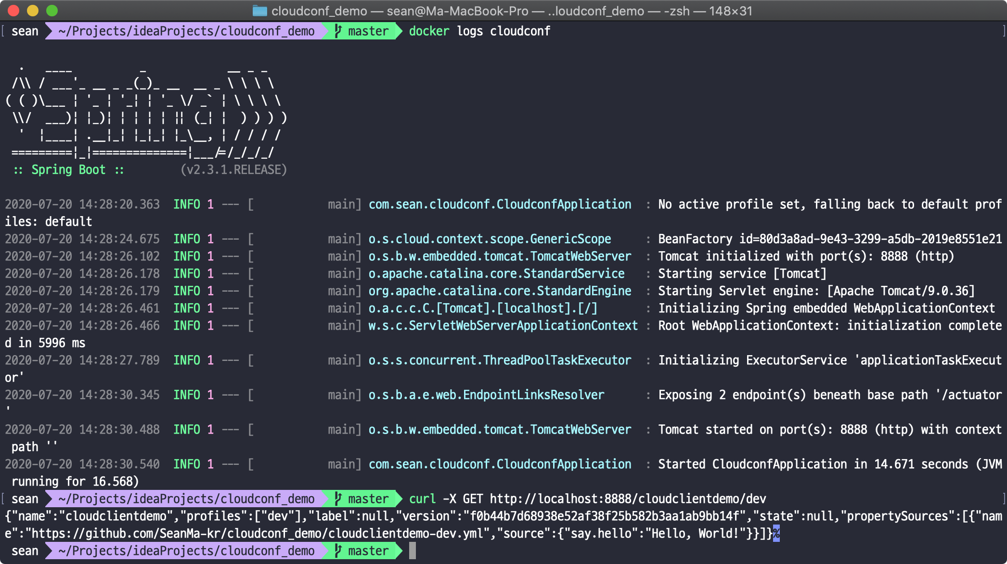Click the purple path segment on first prompt
1007x564 pixels.
click(186, 31)
